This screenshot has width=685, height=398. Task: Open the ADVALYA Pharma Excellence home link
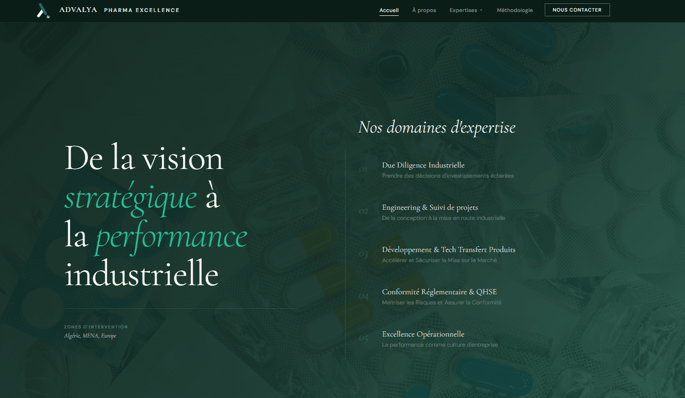pyautogui.click(x=119, y=10)
